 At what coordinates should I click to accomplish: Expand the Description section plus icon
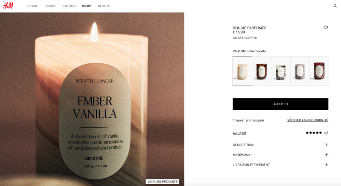click(x=326, y=145)
